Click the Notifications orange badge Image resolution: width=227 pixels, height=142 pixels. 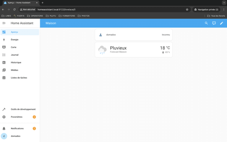point(34,128)
